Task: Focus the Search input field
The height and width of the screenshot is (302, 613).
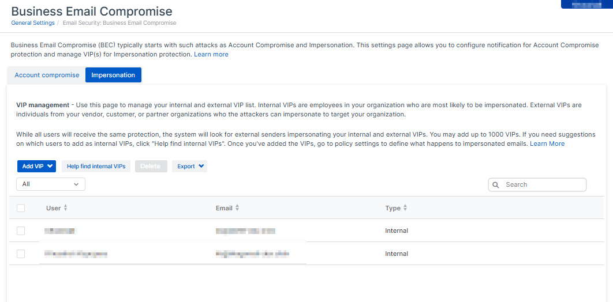Action: pos(543,185)
